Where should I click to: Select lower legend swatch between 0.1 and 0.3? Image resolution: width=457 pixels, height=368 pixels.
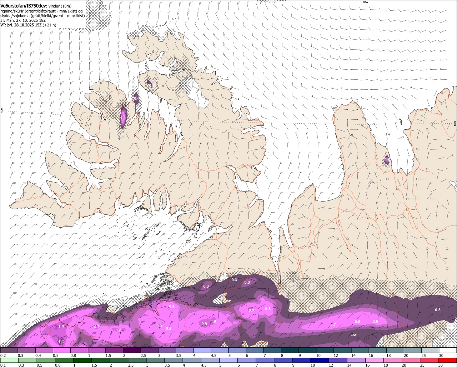tap(10, 360)
